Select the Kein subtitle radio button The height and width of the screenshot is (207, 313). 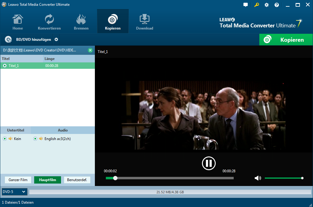point(5,139)
